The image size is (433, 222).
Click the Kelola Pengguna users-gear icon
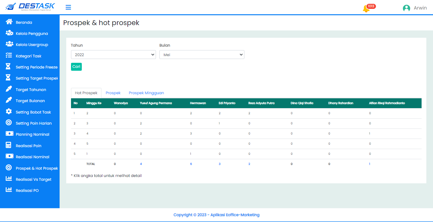(x=9, y=33)
